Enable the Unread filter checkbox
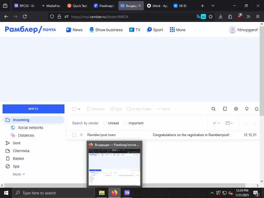264x198 pixels. point(105,123)
